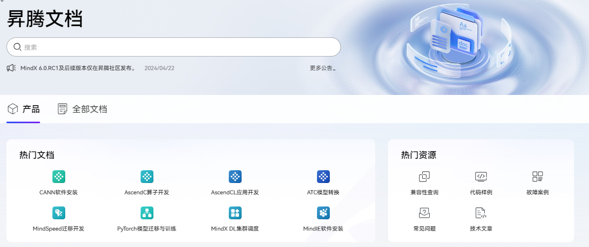Click the 2024/04/22 announcement date
This screenshot has height=247, width=589.
159,68
